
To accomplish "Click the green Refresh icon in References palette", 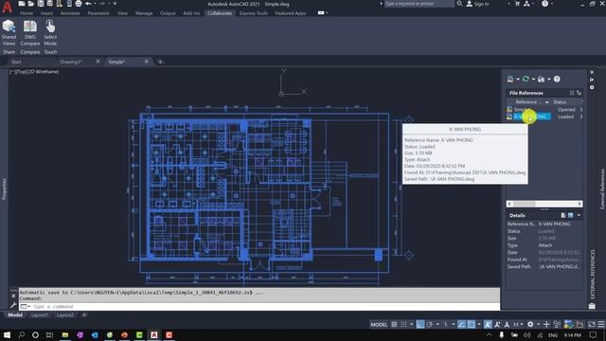I will [x=526, y=80].
